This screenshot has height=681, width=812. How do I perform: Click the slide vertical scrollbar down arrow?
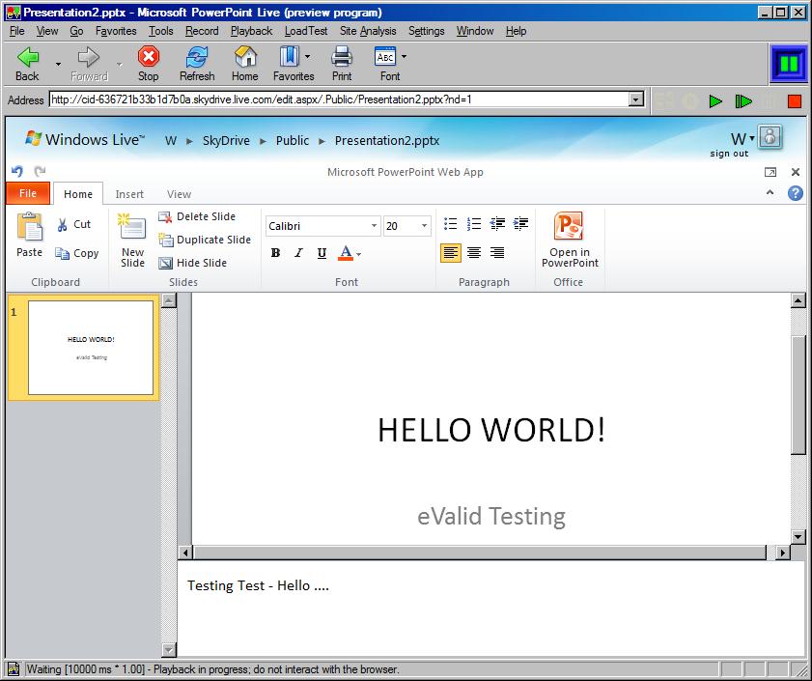[x=798, y=537]
